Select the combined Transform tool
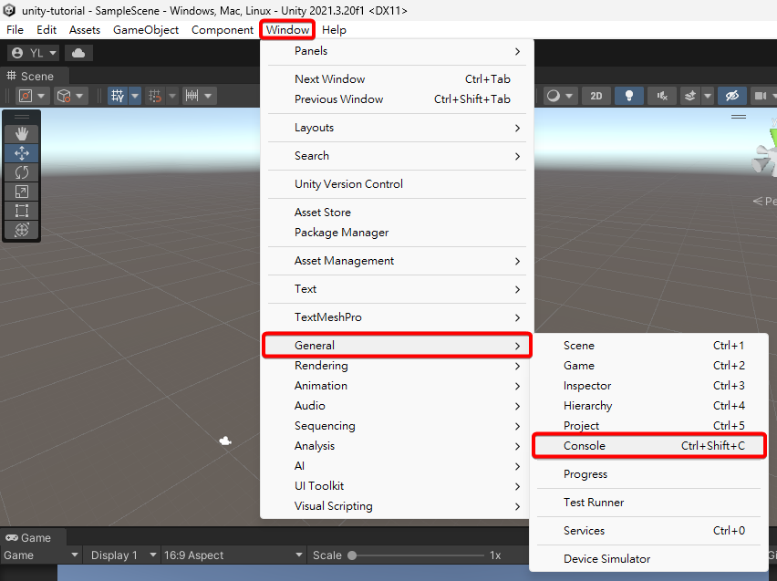The image size is (777, 581). [x=21, y=230]
